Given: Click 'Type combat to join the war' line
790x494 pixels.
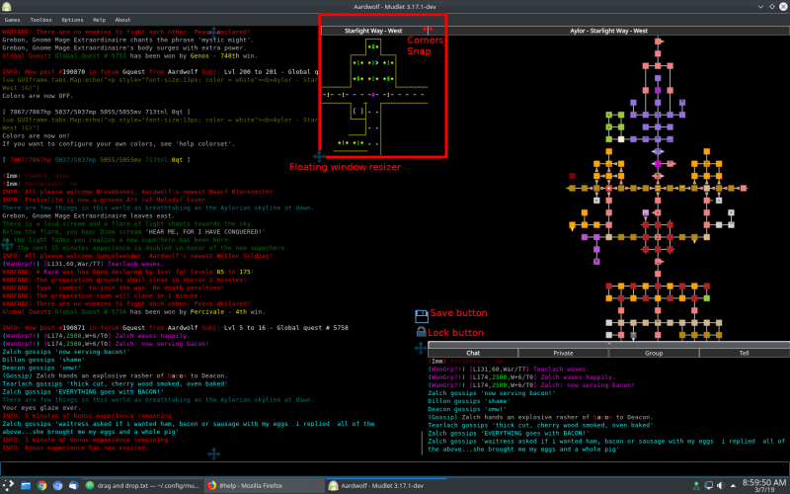Looking at the screenshot, I should click(113, 288).
